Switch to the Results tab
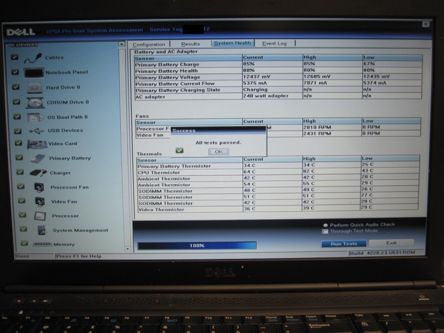Screen dimensions: 444x333 [x=191, y=44]
